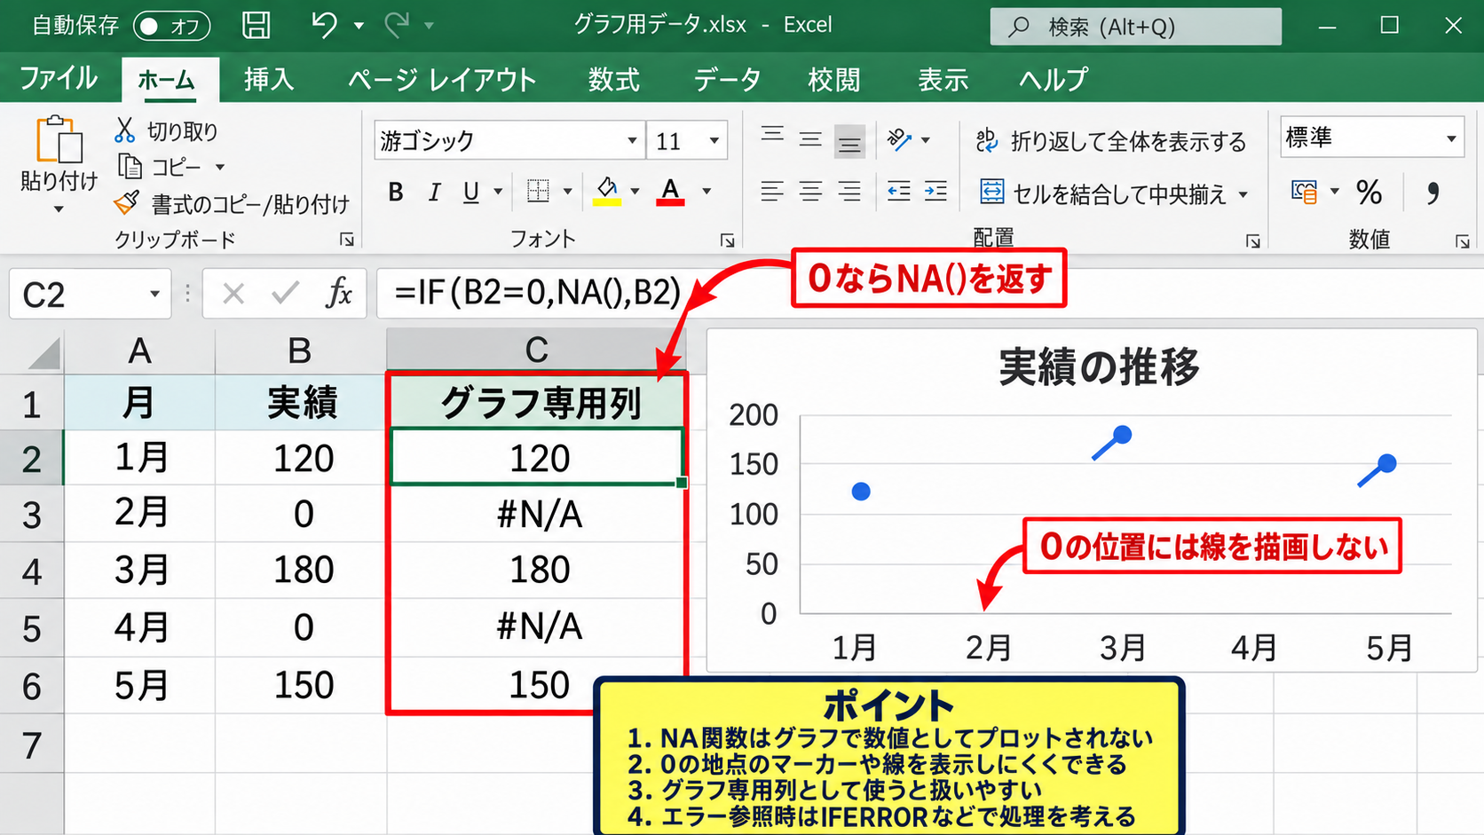
Task: Switch to the 数式 tab
Action: tap(613, 80)
